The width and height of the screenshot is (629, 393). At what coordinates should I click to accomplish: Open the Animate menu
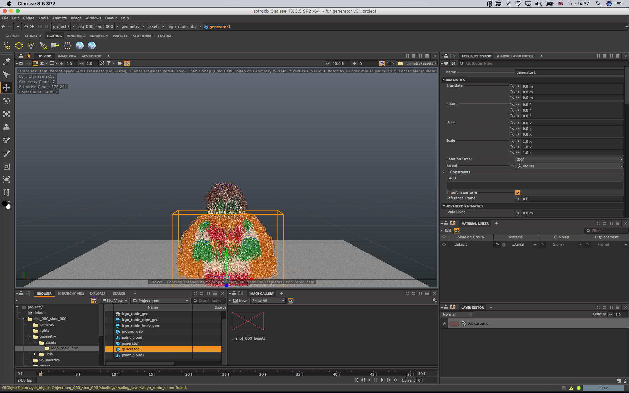59,18
